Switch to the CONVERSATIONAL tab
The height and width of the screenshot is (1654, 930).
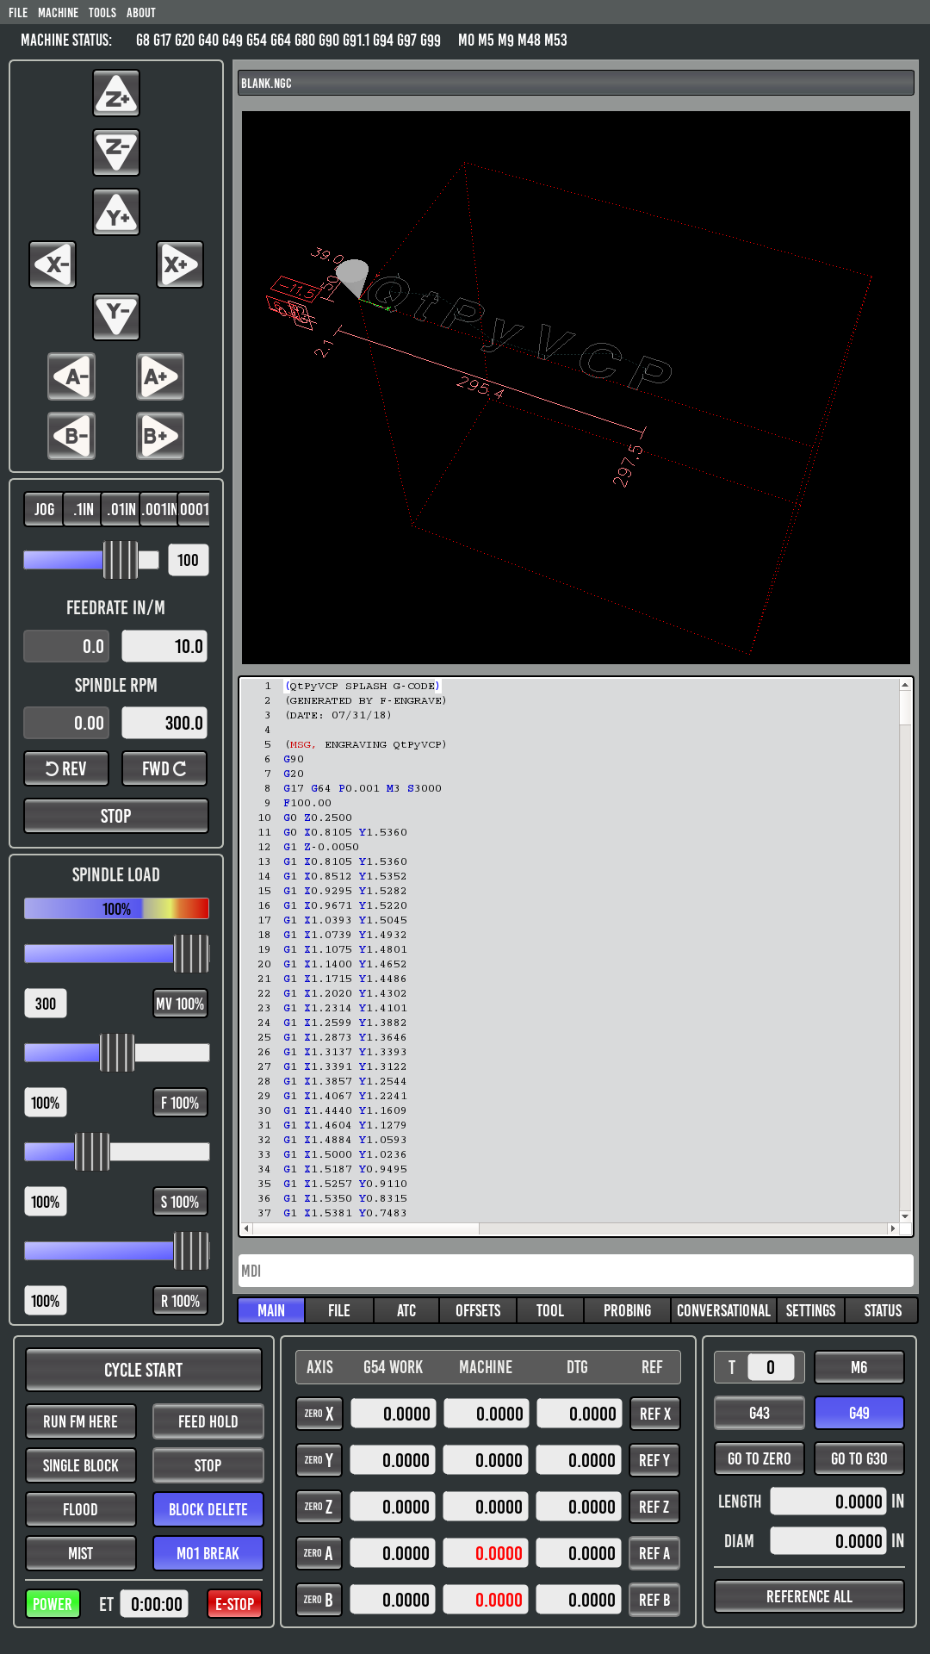coord(723,1310)
